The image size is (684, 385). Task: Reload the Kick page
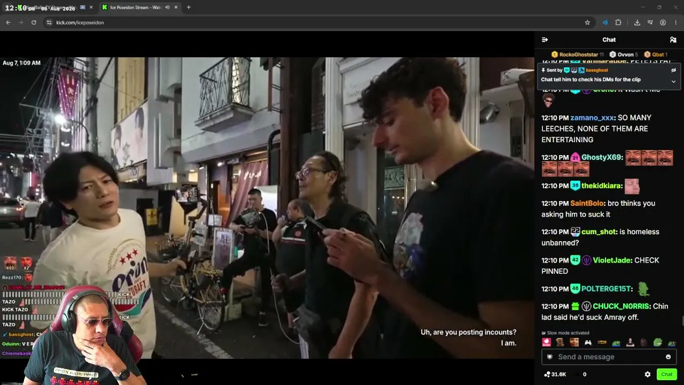click(x=34, y=22)
